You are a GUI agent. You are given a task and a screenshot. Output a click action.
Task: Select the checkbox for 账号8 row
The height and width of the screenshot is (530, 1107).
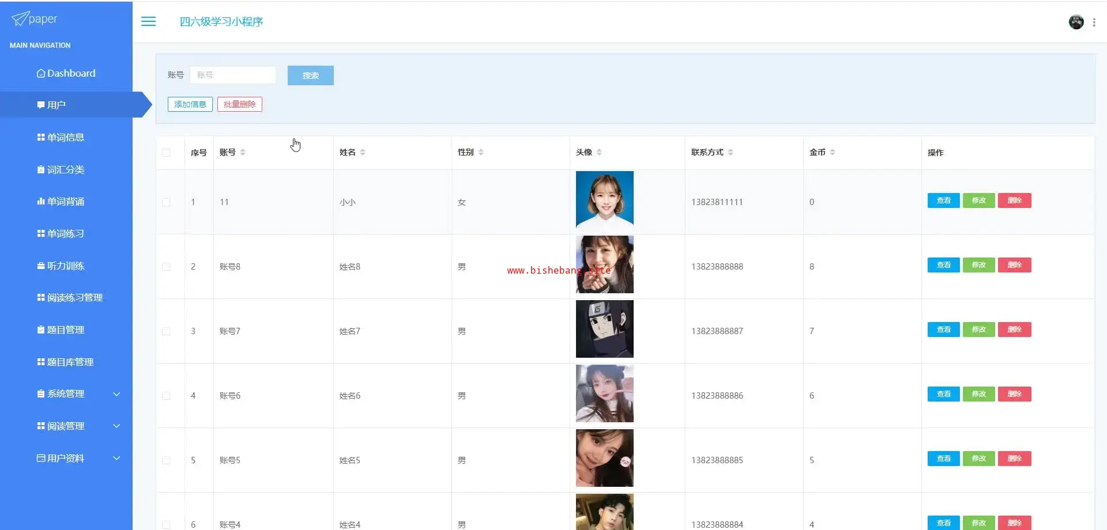166,267
